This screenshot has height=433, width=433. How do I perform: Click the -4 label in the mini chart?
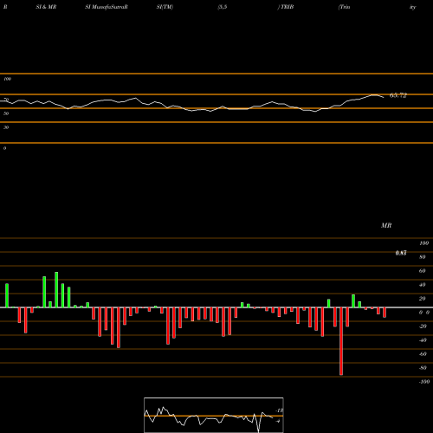[278, 421]
